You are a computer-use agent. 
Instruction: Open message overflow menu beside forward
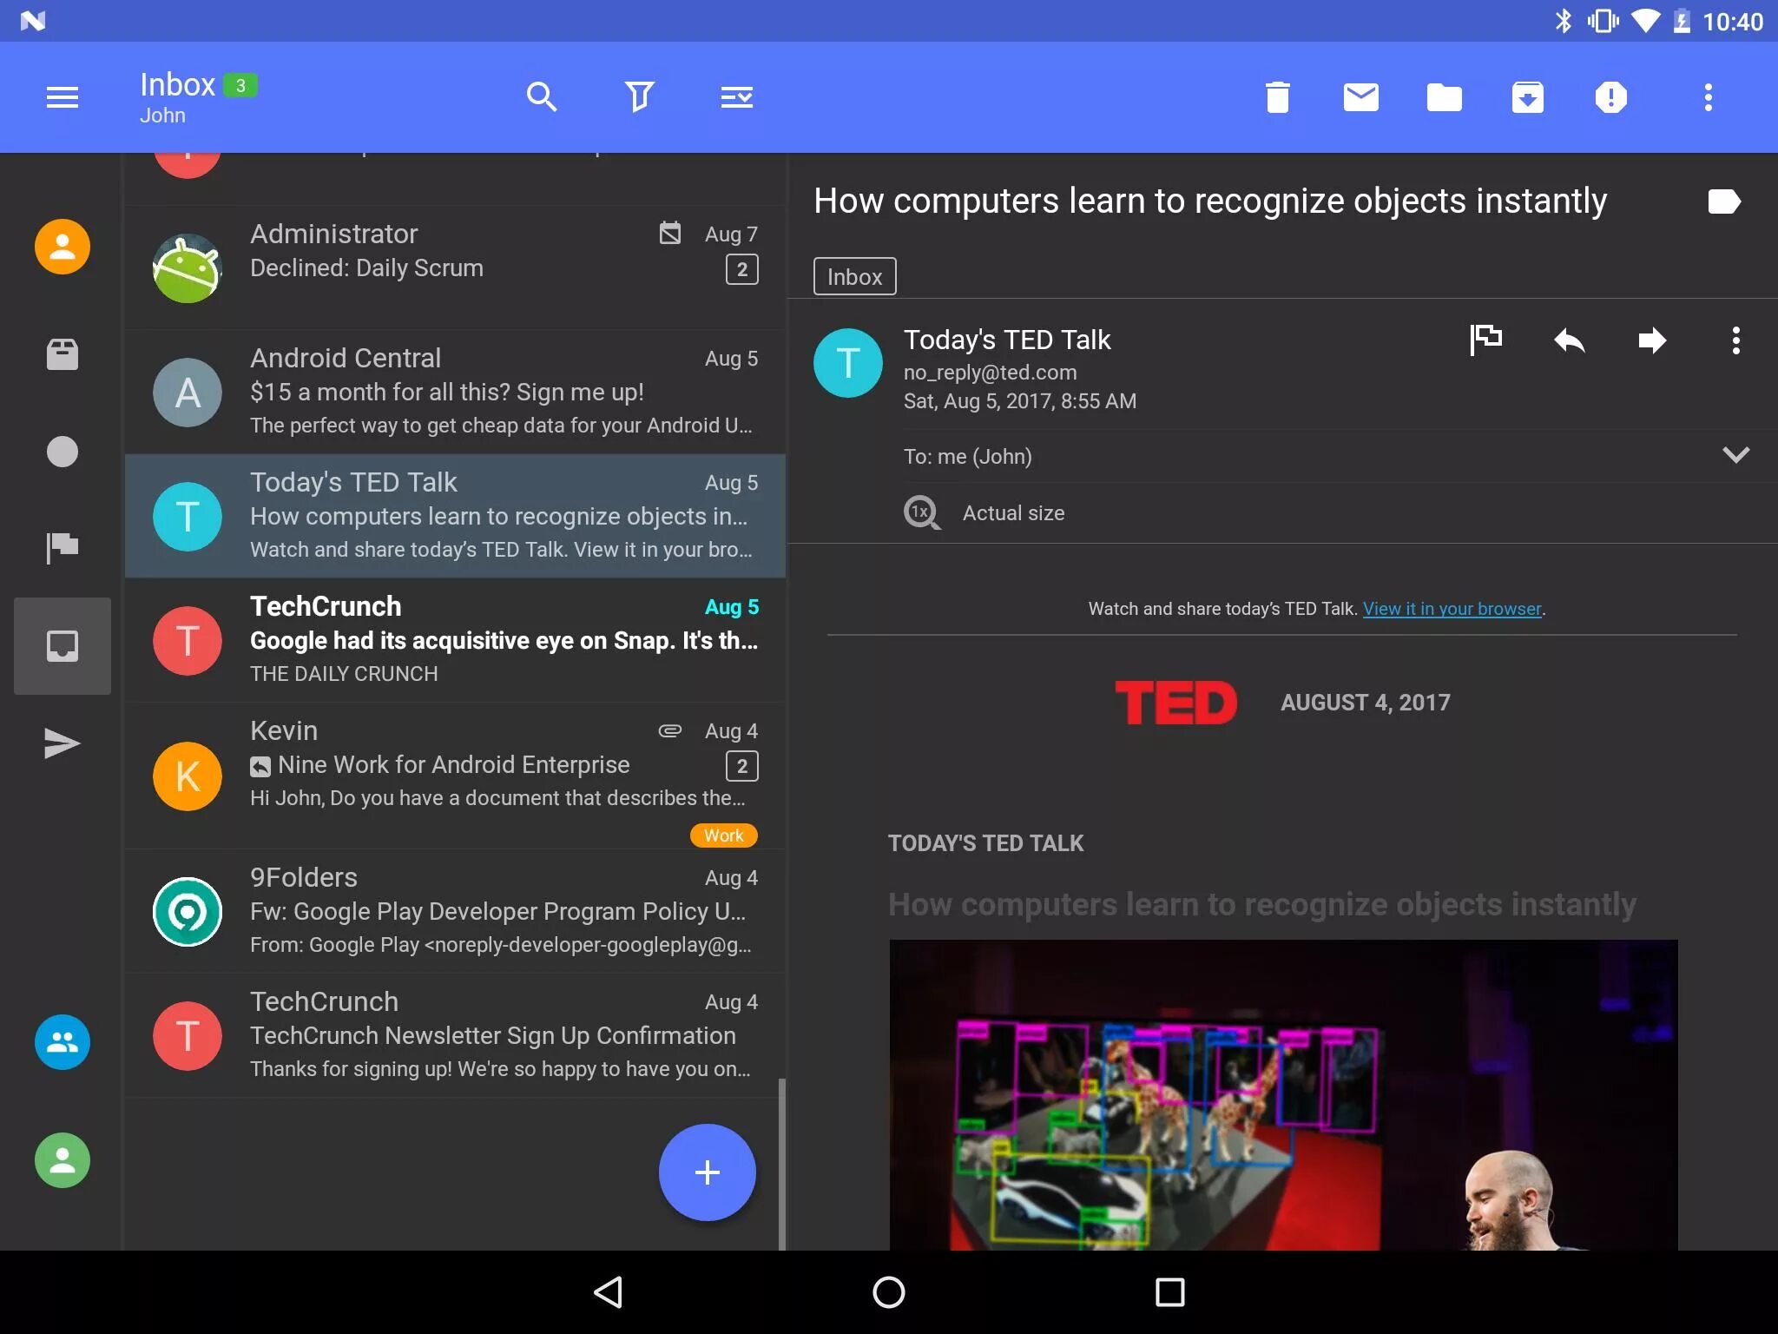[1735, 340]
